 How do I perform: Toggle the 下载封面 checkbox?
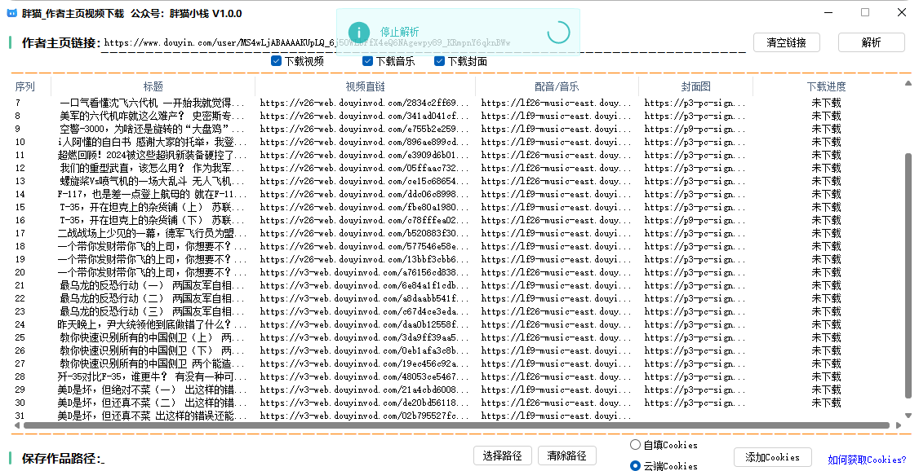coord(439,61)
